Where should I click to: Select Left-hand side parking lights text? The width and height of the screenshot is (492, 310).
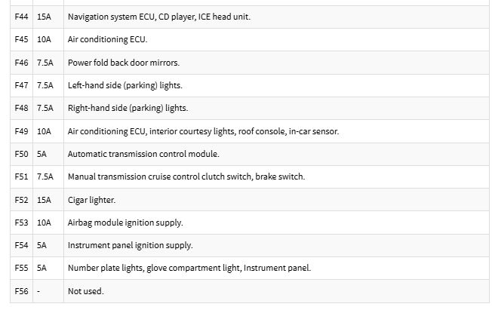(x=125, y=85)
